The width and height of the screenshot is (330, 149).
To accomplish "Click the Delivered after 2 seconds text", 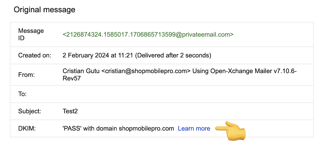I will (x=173, y=55).
